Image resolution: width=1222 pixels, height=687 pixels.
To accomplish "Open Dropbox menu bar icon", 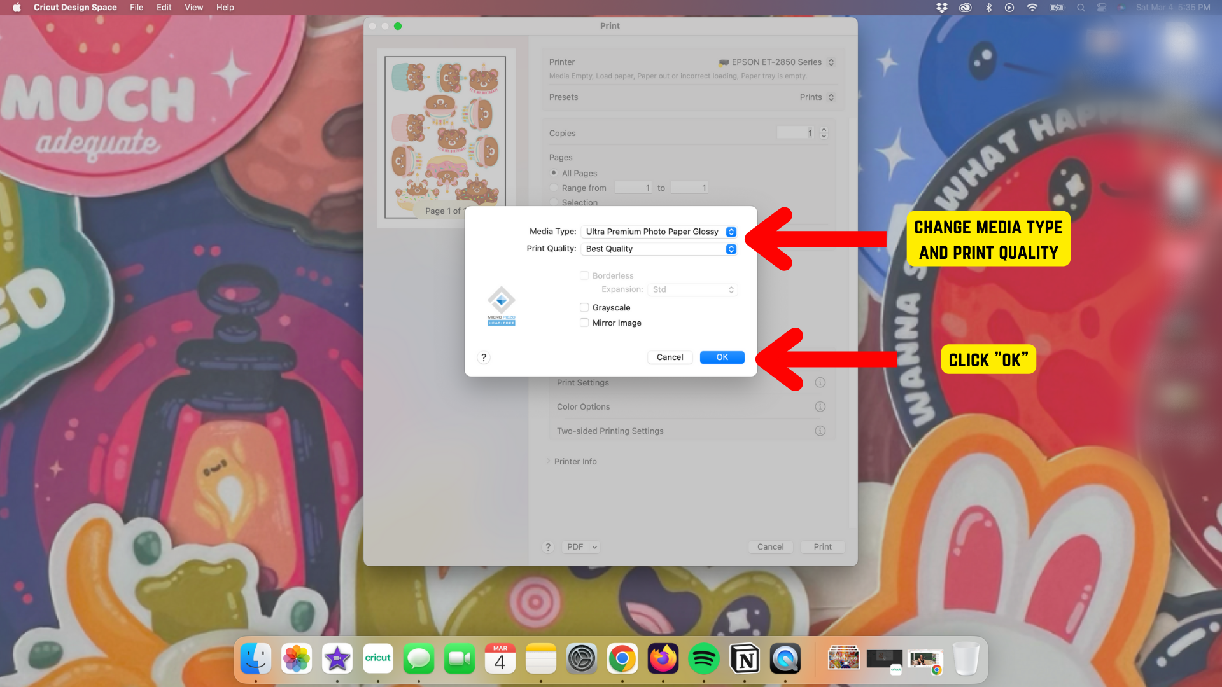I will (942, 8).
